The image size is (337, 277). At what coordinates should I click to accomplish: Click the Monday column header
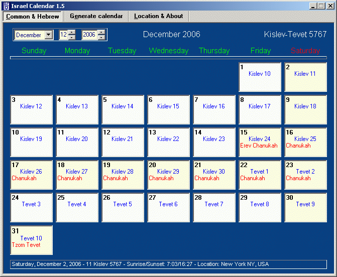pos(77,51)
